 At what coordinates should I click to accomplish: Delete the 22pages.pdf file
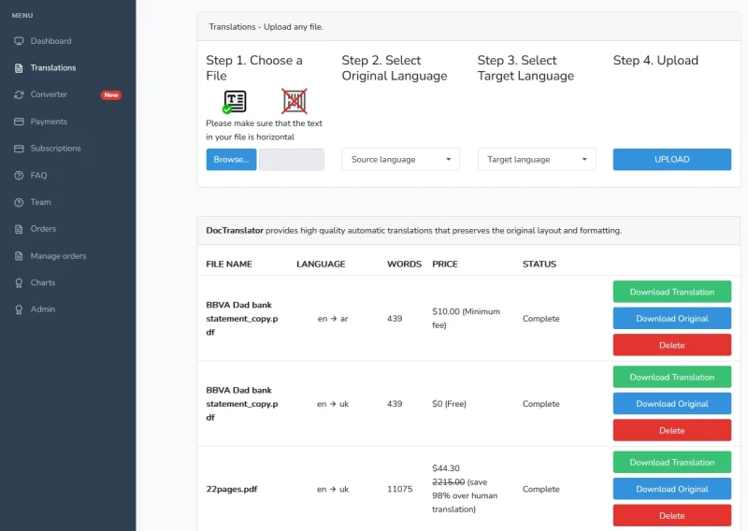671,515
